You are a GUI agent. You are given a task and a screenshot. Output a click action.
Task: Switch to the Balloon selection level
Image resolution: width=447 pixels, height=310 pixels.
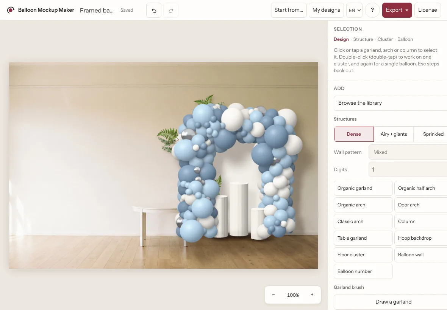[x=405, y=39]
